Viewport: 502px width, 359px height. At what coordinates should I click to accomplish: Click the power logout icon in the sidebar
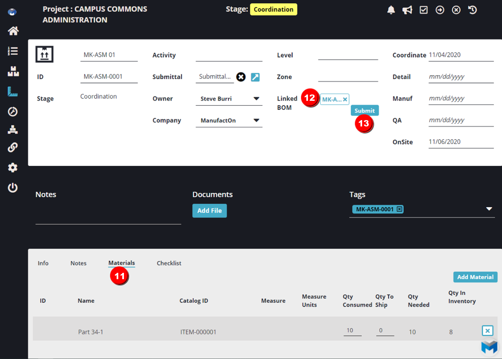point(13,188)
